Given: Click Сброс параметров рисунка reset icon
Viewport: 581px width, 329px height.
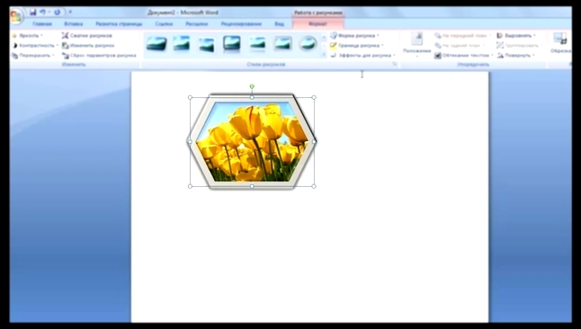Looking at the screenshot, I should coord(66,56).
